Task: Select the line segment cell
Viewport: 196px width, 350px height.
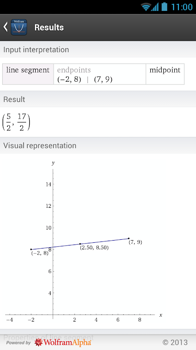Action: pos(28,74)
